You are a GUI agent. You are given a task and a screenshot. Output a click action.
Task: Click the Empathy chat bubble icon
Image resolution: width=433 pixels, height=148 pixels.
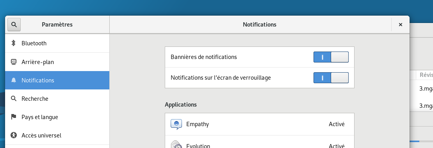(x=176, y=124)
